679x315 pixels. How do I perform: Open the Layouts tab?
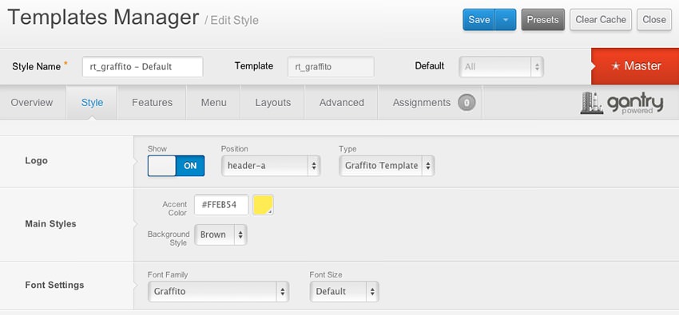tap(273, 103)
